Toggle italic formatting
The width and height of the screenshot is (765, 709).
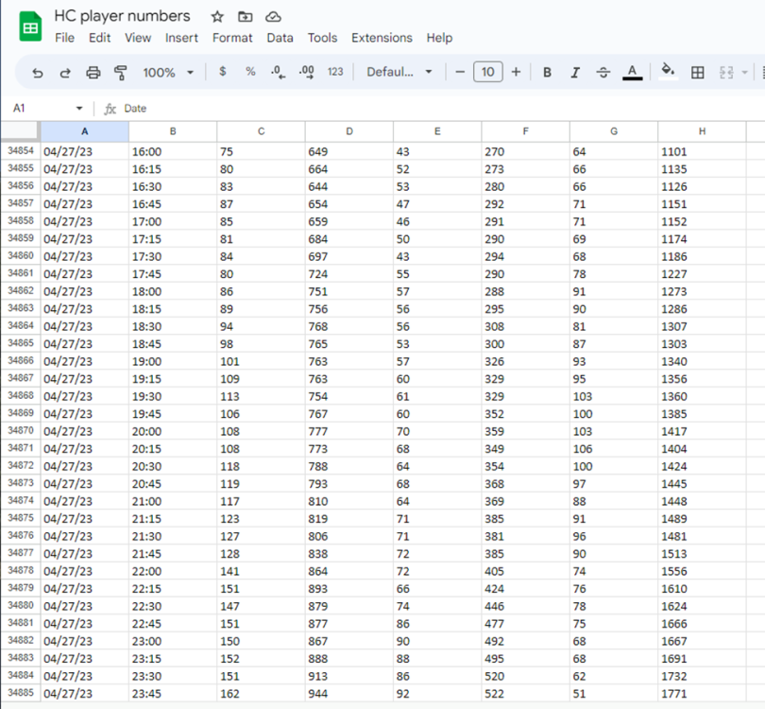click(575, 72)
